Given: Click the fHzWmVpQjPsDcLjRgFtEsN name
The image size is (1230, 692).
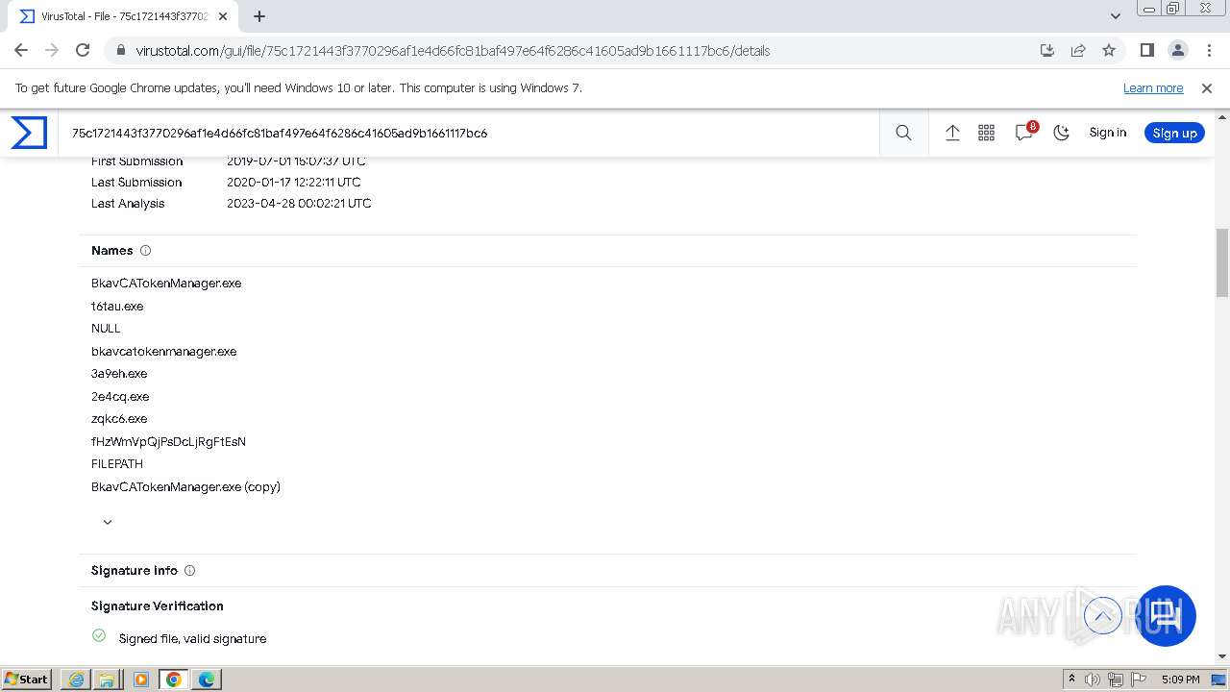Looking at the screenshot, I should point(168,442).
